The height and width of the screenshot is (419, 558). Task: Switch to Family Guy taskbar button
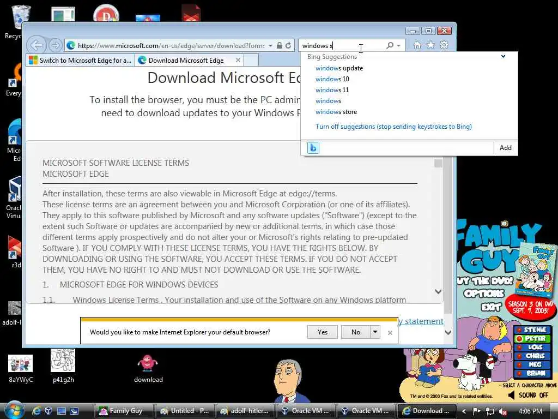tap(124, 411)
